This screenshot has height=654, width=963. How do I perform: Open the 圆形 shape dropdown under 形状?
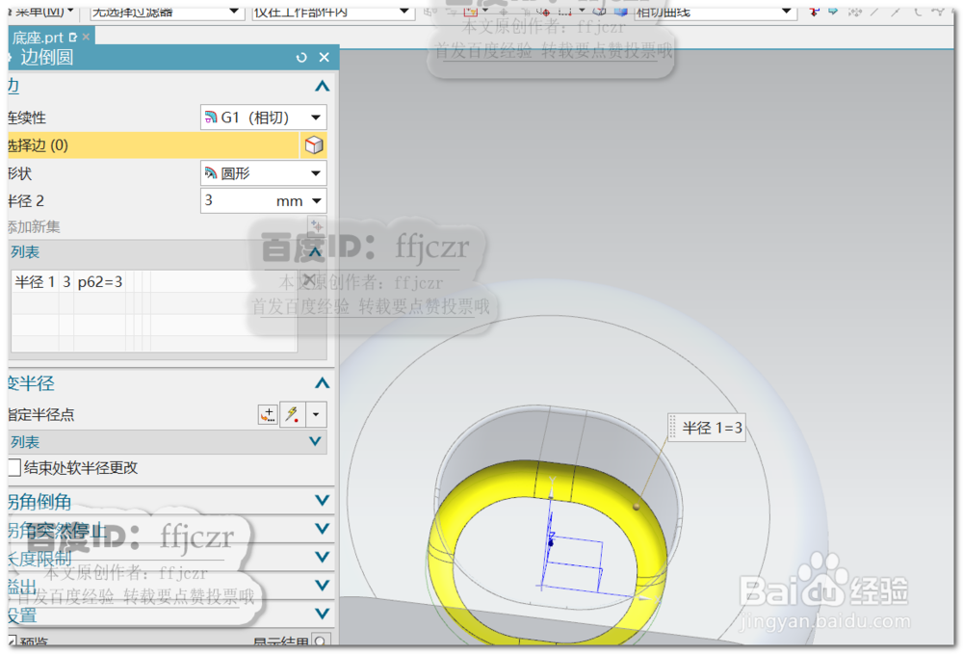point(316,173)
